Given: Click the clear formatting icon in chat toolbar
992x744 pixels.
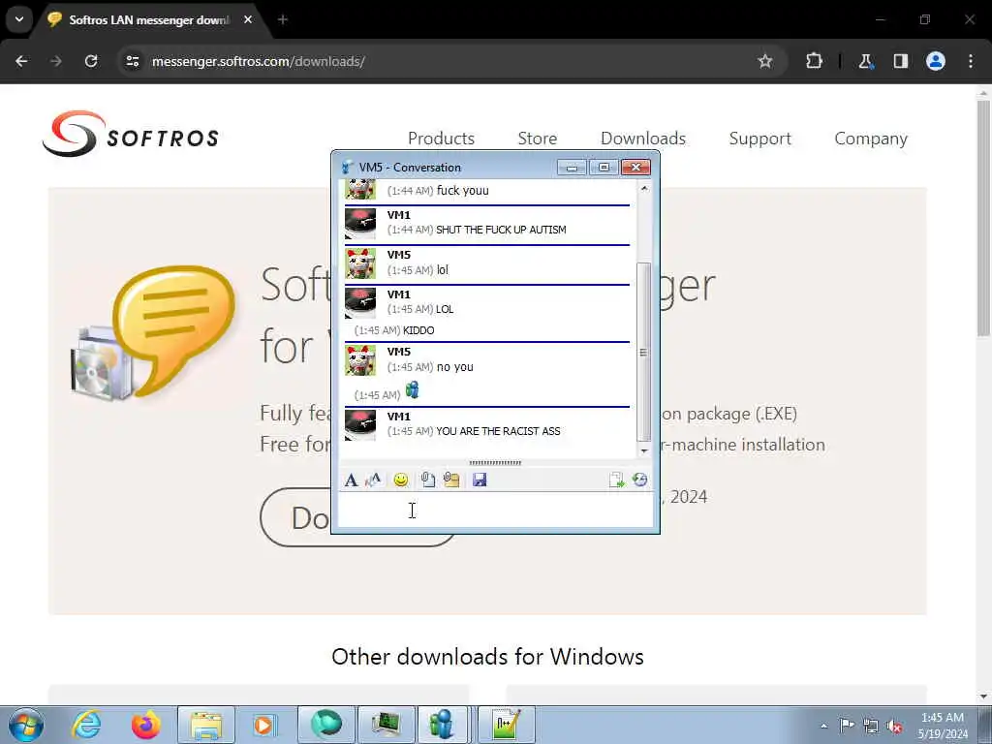Looking at the screenshot, I should pyautogui.click(x=373, y=480).
